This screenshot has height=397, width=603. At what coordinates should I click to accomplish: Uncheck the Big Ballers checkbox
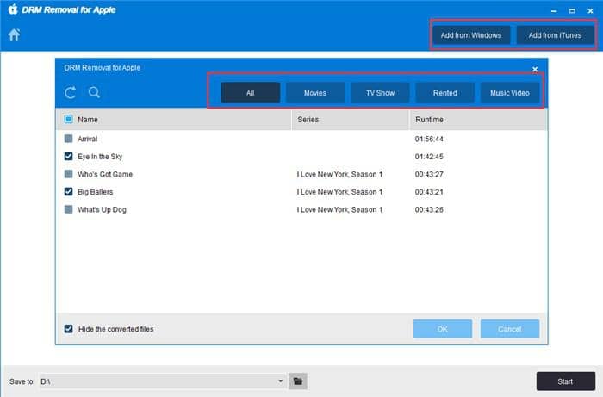point(68,191)
